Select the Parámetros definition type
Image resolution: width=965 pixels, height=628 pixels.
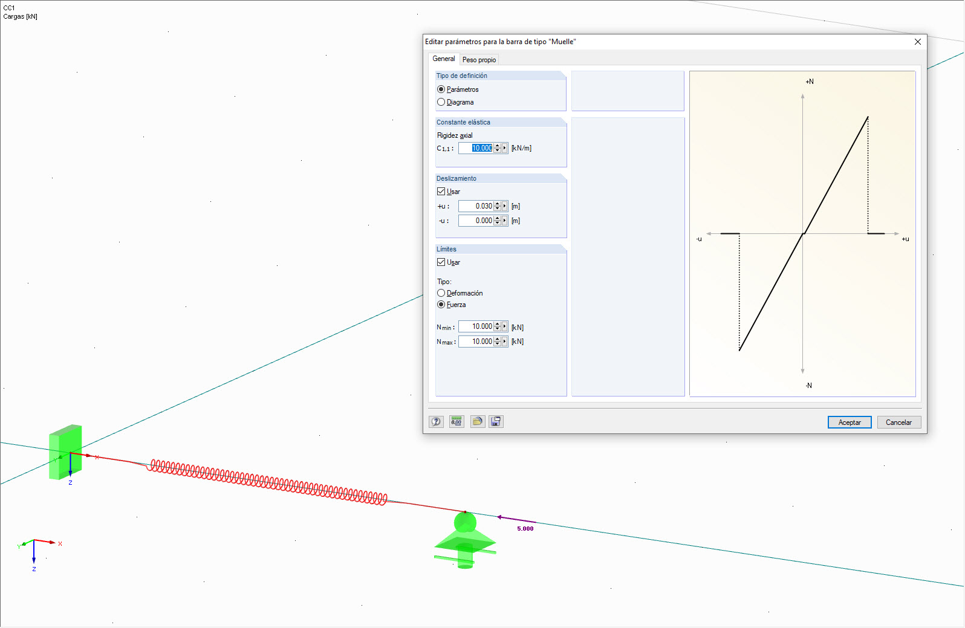pyautogui.click(x=458, y=89)
